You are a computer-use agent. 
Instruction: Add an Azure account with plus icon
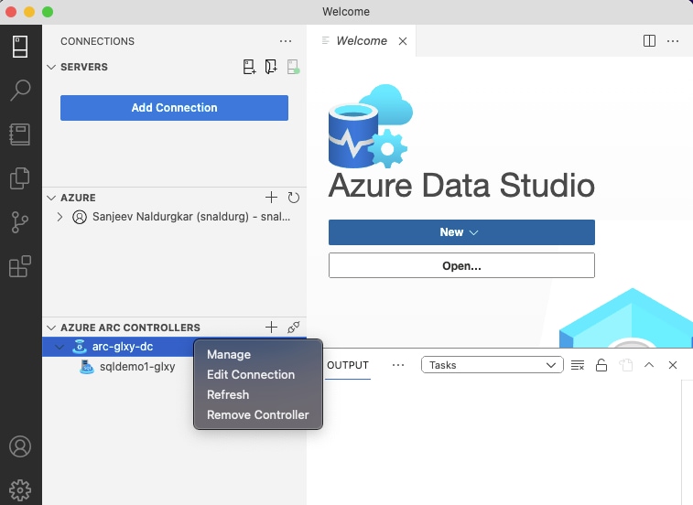point(271,198)
